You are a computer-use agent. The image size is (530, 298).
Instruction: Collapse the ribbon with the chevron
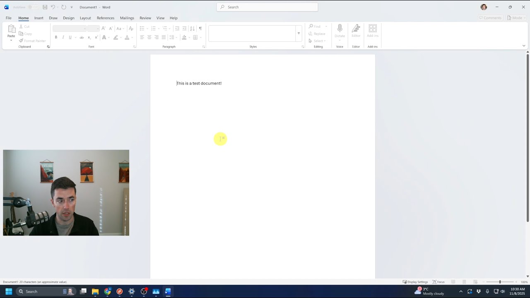point(524,46)
